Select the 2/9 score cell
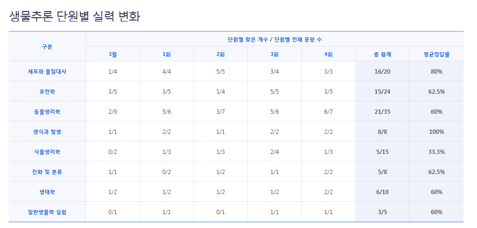477x228 pixels. click(113, 111)
